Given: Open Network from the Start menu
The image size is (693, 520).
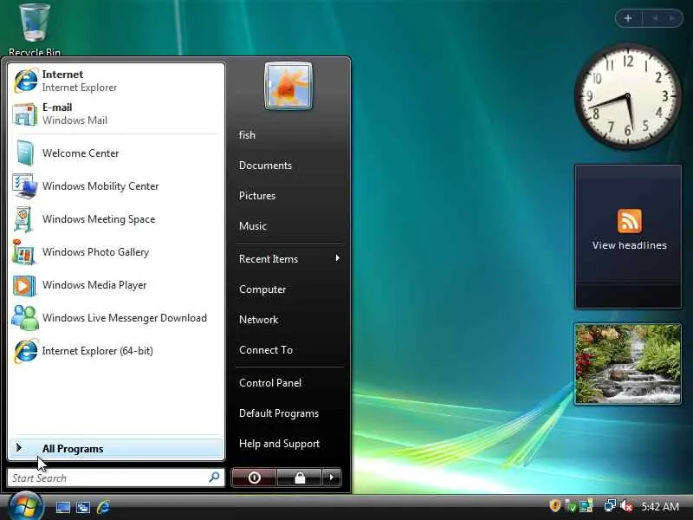Looking at the screenshot, I should [x=258, y=320].
